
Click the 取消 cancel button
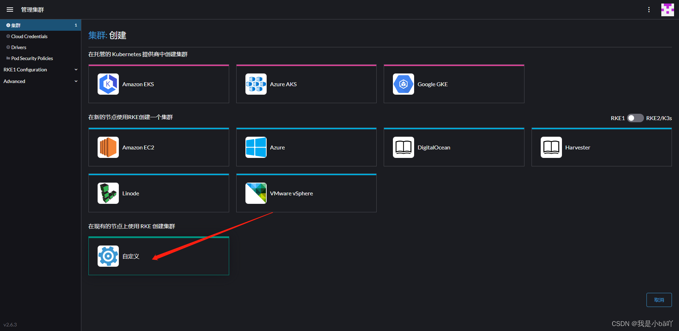pyautogui.click(x=659, y=300)
